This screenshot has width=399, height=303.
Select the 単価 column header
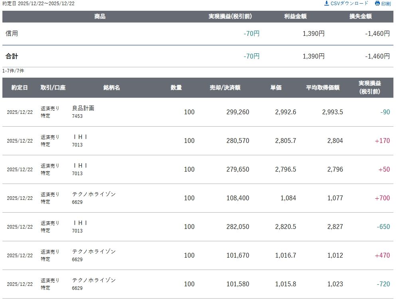pyautogui.click(x=276, y=88)
